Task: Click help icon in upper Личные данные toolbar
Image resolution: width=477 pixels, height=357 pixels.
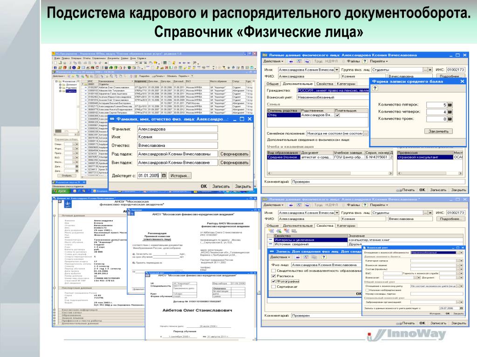Action: pos(365,61)
